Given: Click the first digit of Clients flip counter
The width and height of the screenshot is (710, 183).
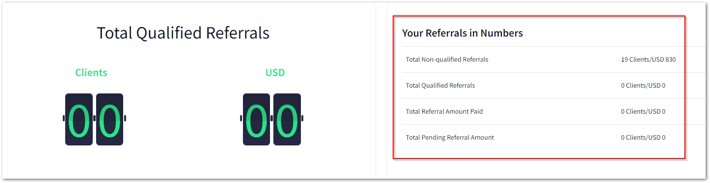Looking at the screenshot, I should tap(79, 119).
